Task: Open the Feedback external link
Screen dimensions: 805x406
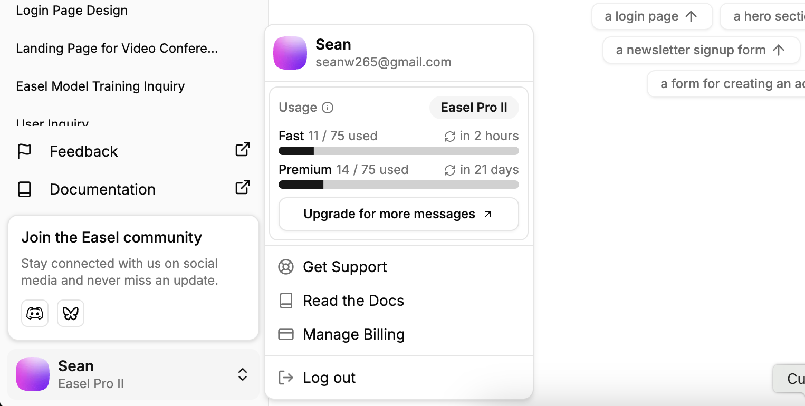Action: 242,149
